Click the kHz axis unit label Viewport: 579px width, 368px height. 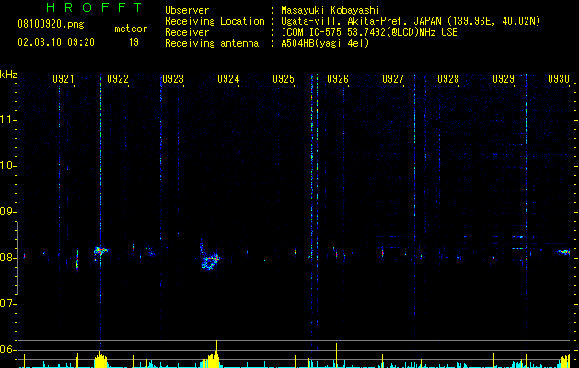[8, 75]
